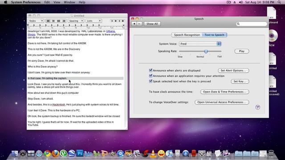Image resolution: width=285 pixels, height=160 pixels.
Task: Open the Window menu
Action: [69, 2]
